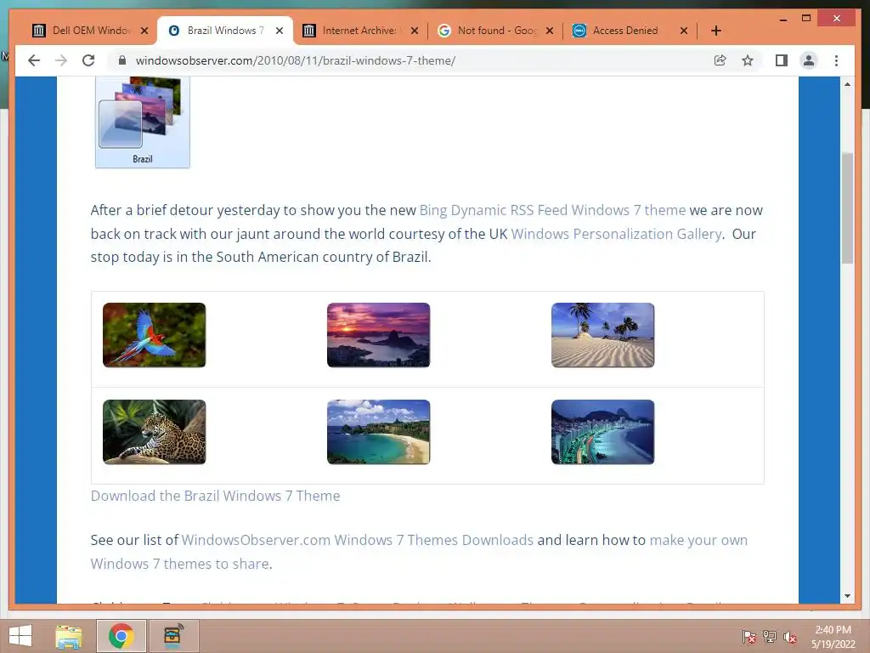Follow the make your own Windows 7 themes link
Screen dimensions: 870x653
[x=419, y=552]
